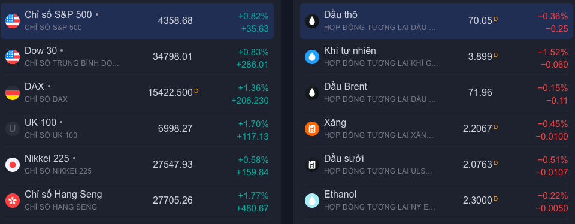
Task: Click the Japan flag icon for Nikkei 225
Action: click(13, 165)
